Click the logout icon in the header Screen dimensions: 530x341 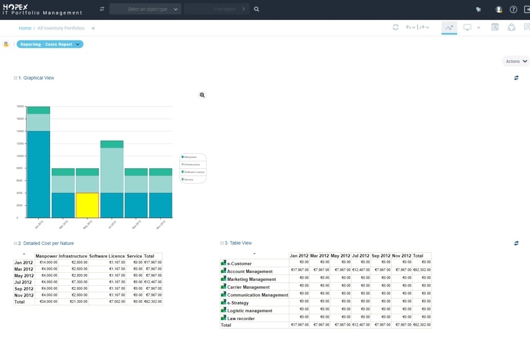(x=526, y=9)
